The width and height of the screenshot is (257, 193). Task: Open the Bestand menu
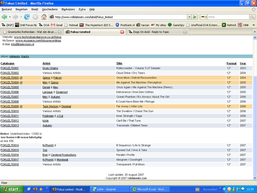(7, 9)
